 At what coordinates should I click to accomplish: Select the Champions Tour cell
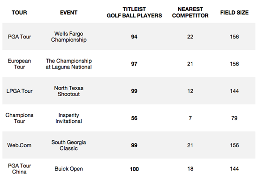[x=19, y=118]
